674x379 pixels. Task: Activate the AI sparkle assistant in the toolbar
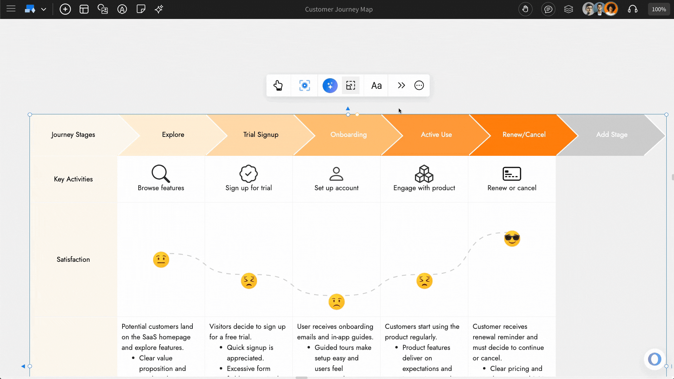tap(159, 9)
